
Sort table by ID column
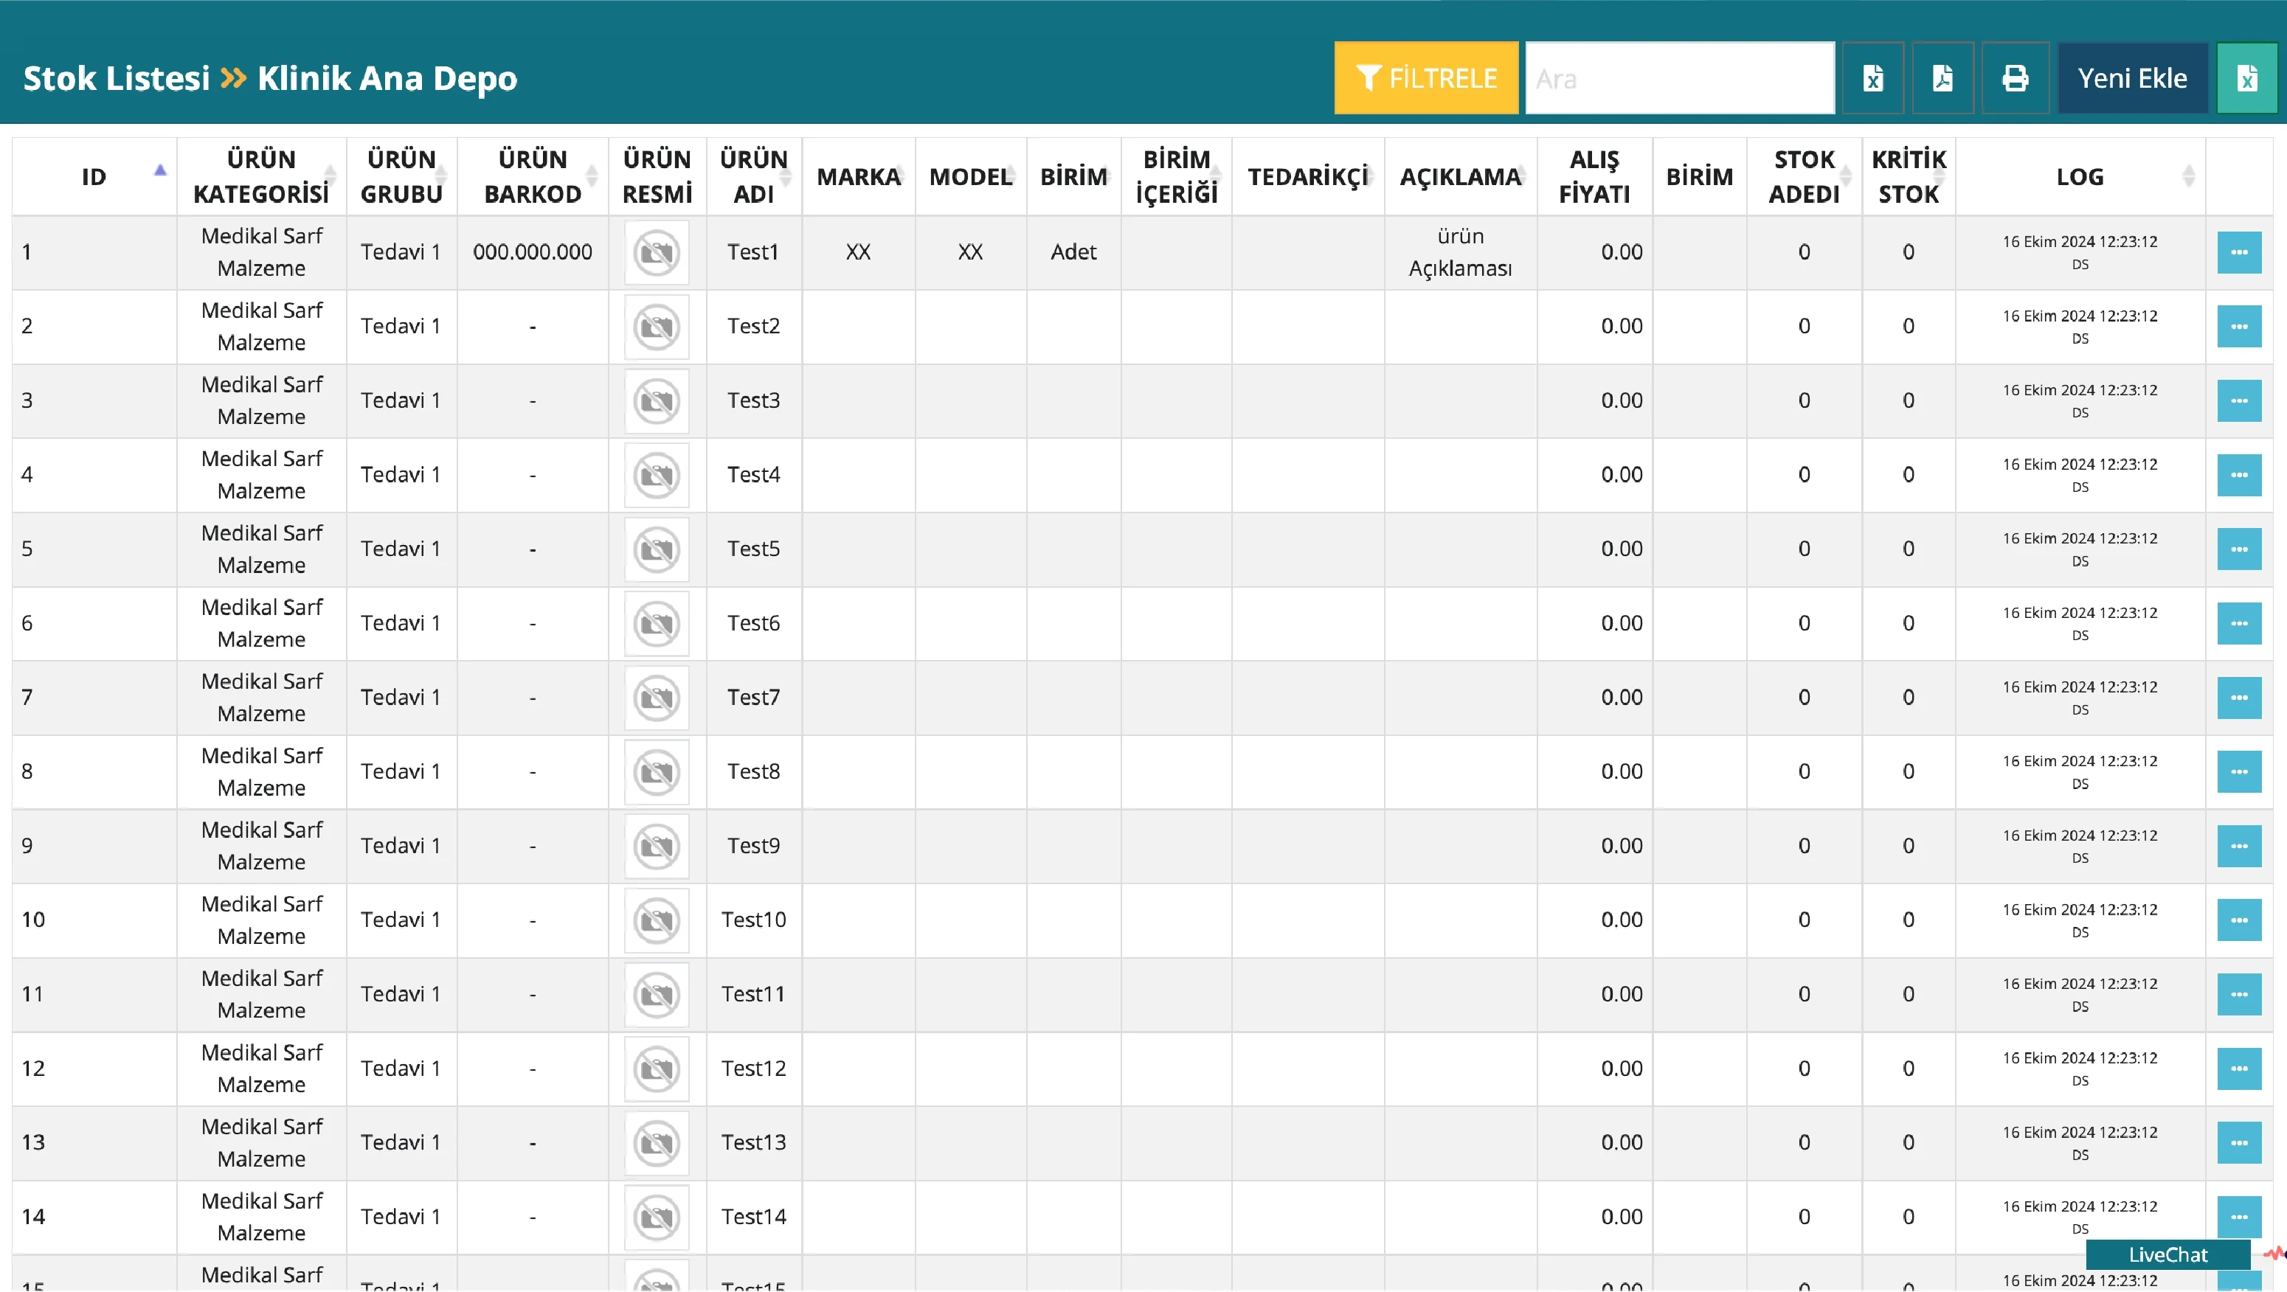[x=94, y=176]
